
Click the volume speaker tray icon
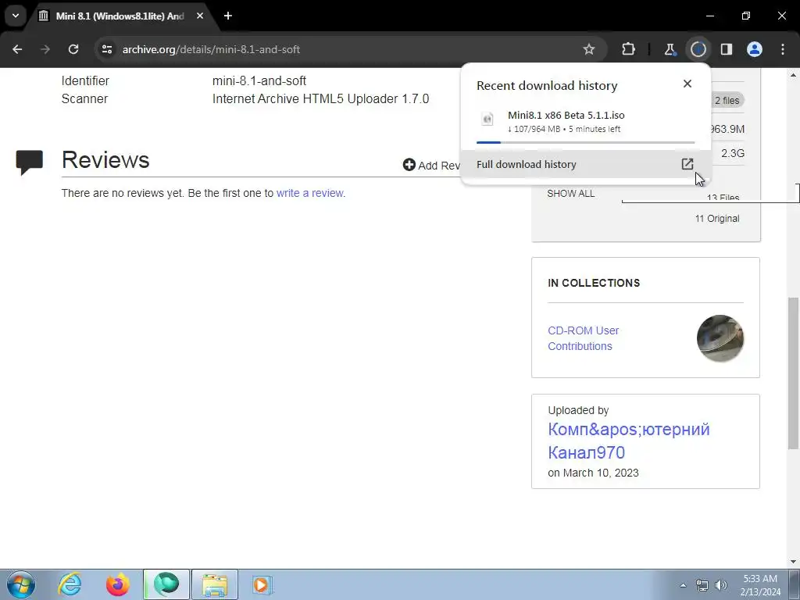coord(721,585)
